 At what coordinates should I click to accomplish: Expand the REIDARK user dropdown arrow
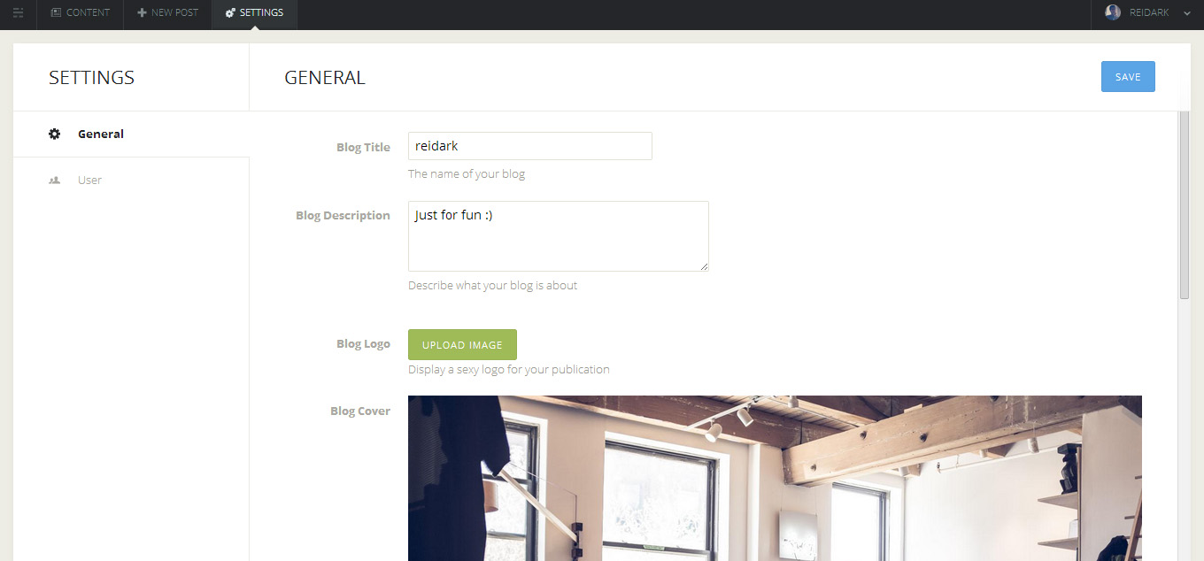[1187, 13]
